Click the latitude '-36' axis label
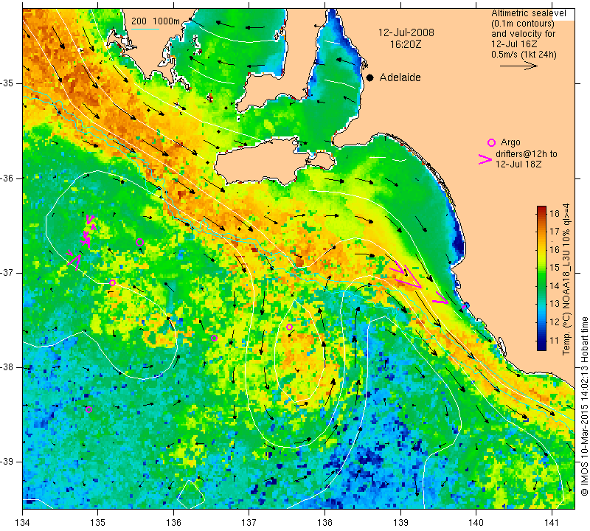Screen dimensions: 590x531 point(8,178)
